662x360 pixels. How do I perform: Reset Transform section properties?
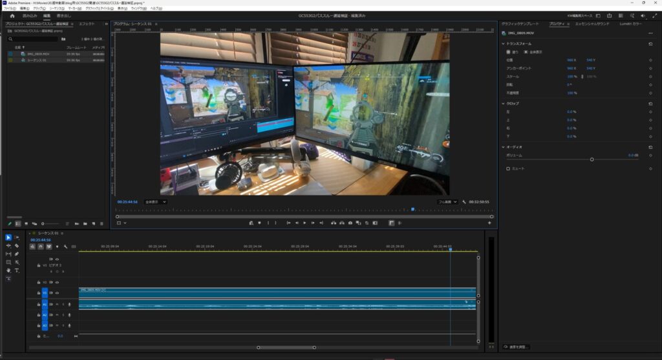(650, 44)
